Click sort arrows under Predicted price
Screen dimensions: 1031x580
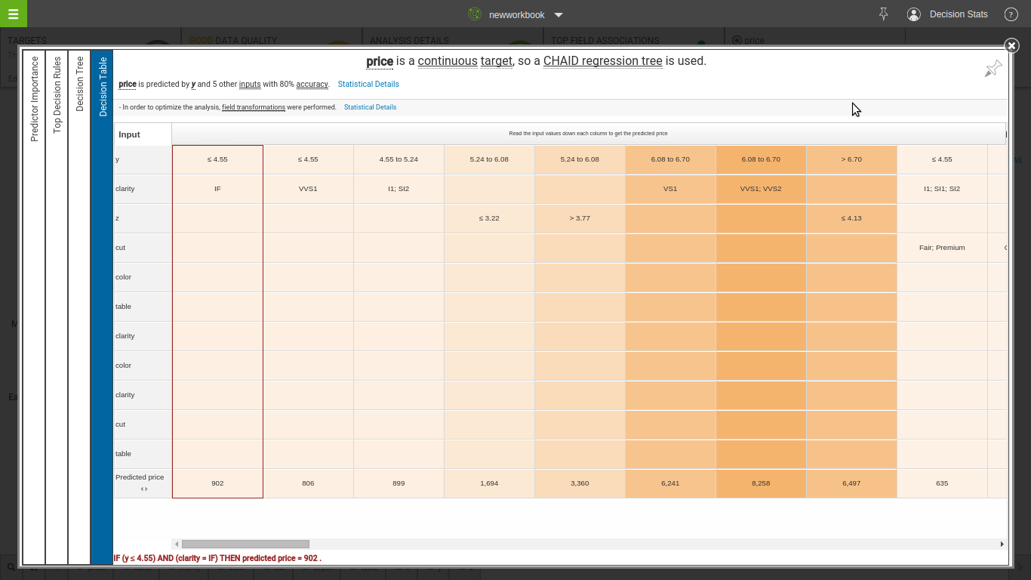point(143,489)
